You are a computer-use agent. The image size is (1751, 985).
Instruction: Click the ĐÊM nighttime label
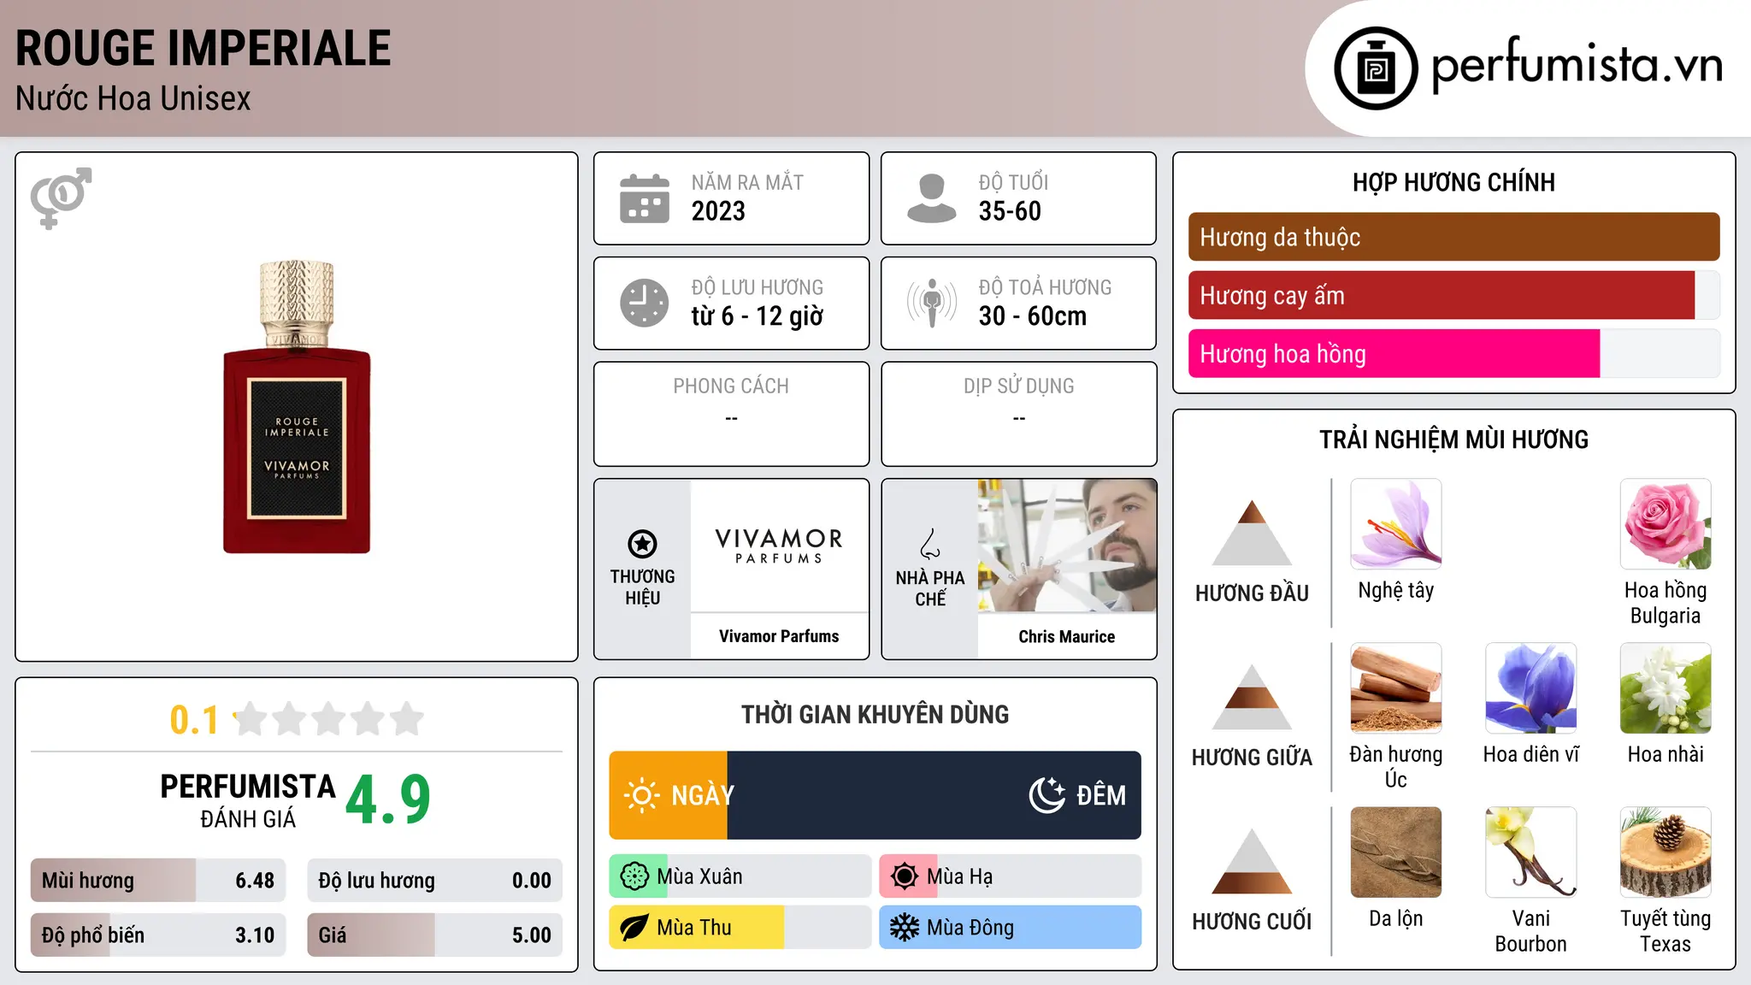[1101, 795]
